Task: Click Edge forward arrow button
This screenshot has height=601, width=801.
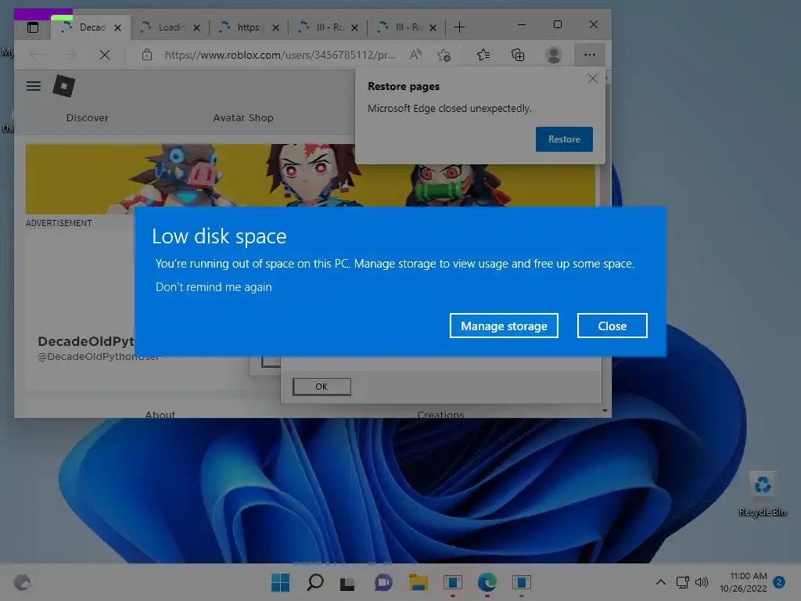Action: 70,55
